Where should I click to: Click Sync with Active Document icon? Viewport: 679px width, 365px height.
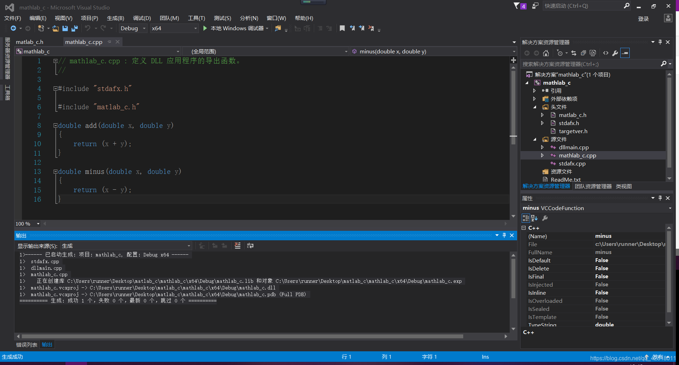pos(574,53)
